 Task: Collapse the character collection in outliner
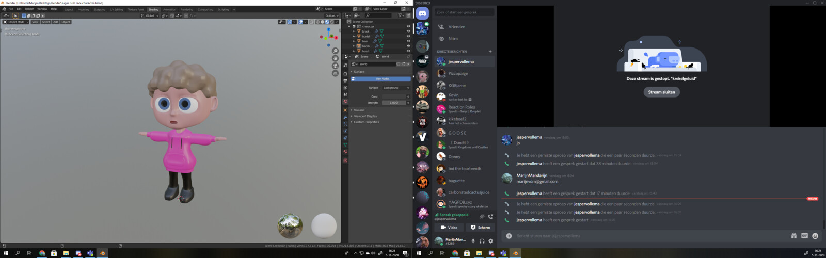[x=350, y=26]
